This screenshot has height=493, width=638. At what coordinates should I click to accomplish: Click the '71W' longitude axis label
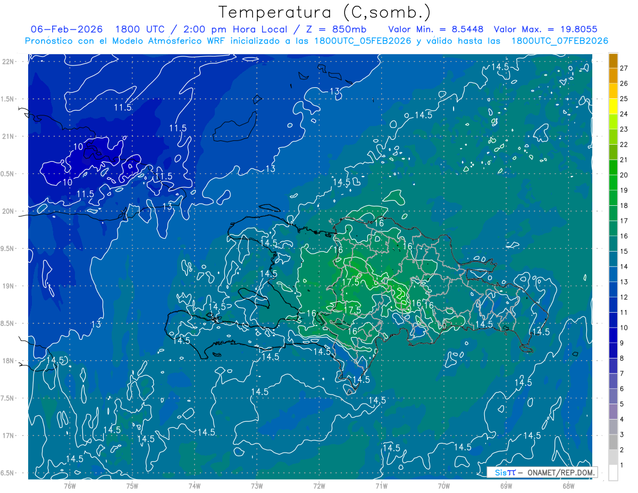[x=381, y=486]
